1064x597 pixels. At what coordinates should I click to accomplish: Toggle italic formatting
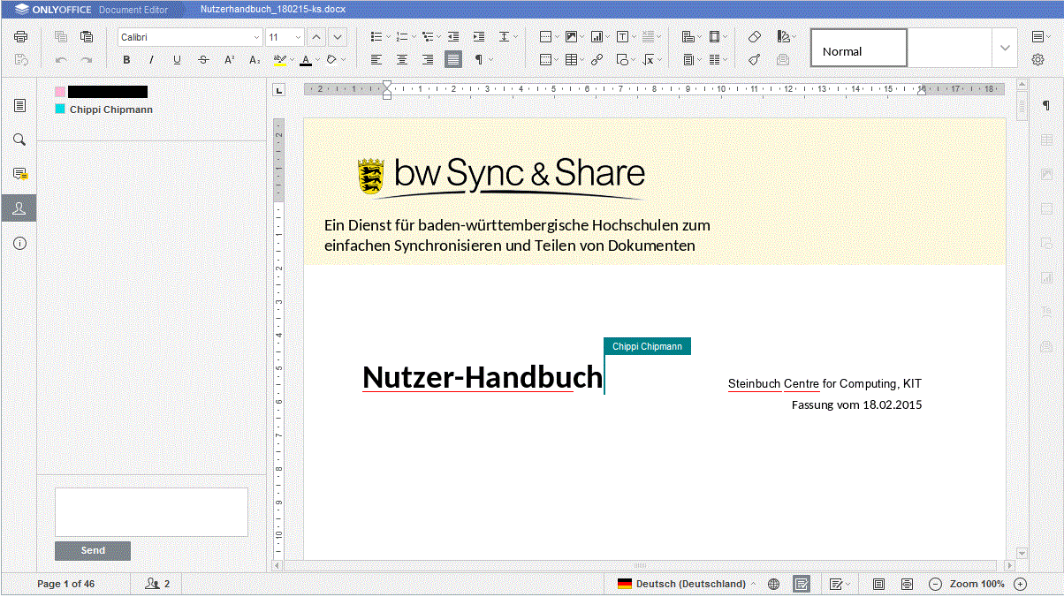point(151,60)
